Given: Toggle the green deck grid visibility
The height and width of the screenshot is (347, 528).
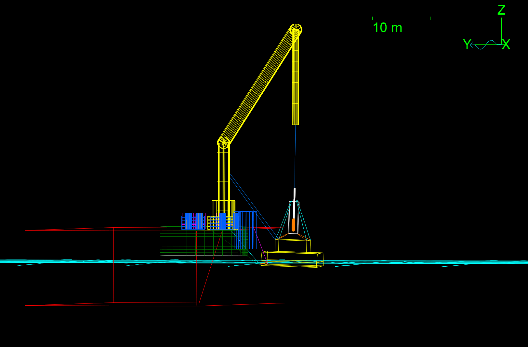Looking at the screenshot, I should tap(182, 241).
